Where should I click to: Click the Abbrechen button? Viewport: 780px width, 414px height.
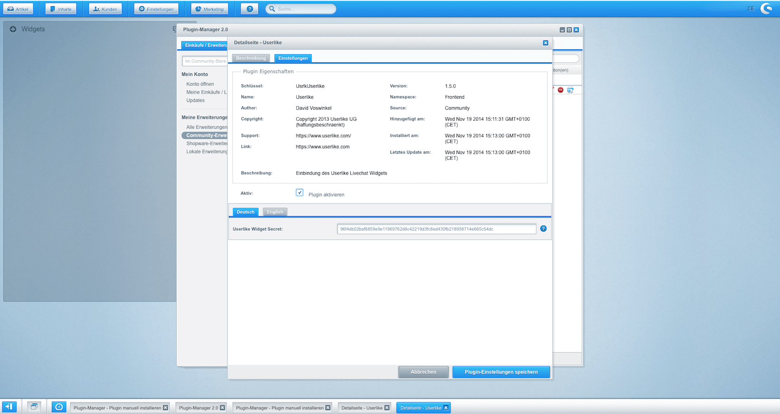423,372
